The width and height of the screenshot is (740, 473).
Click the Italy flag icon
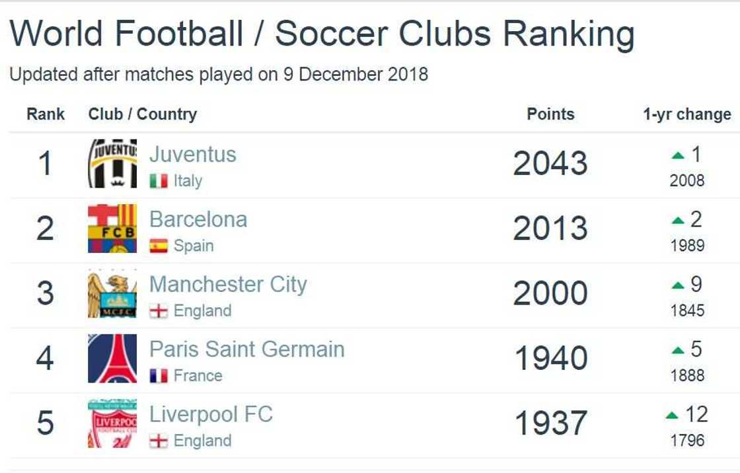pyautogui.click(x=159, y=181)
